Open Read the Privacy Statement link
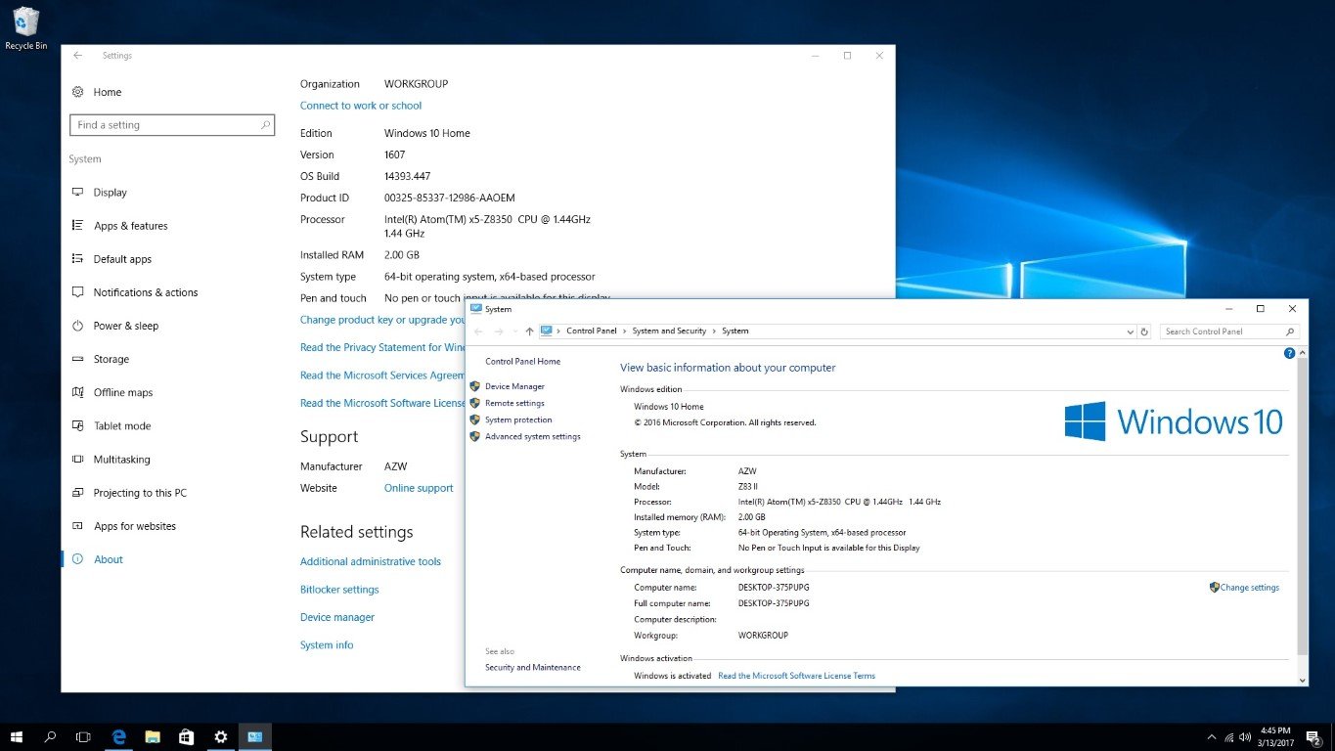 pyautogui.click(x=382, y=347)
